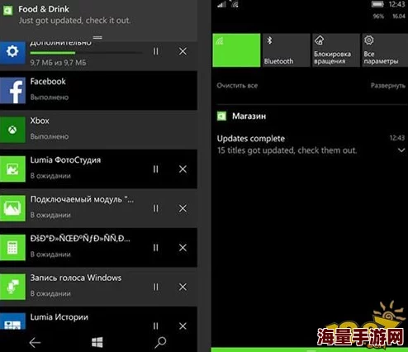Screen dimensions: 408x352
Task: Cancel the Подключаемый модуль update
Action: click(x=183, y=208)
